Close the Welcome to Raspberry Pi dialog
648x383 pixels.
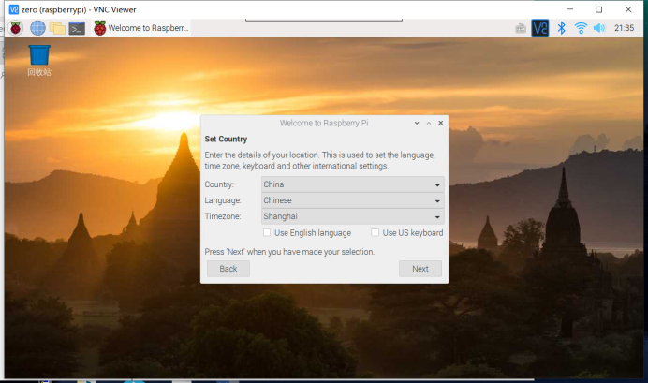coord(440,123)
